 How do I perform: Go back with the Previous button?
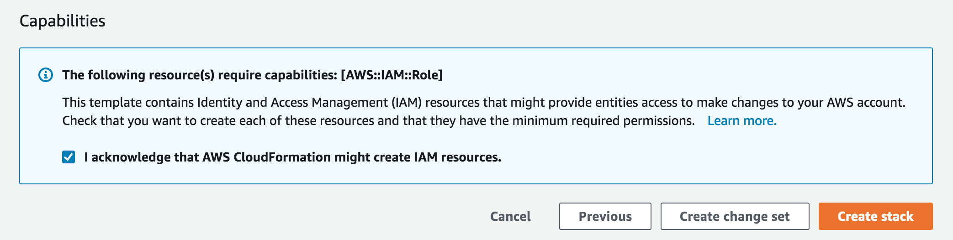pyautogui.click(x=605, y=216)
